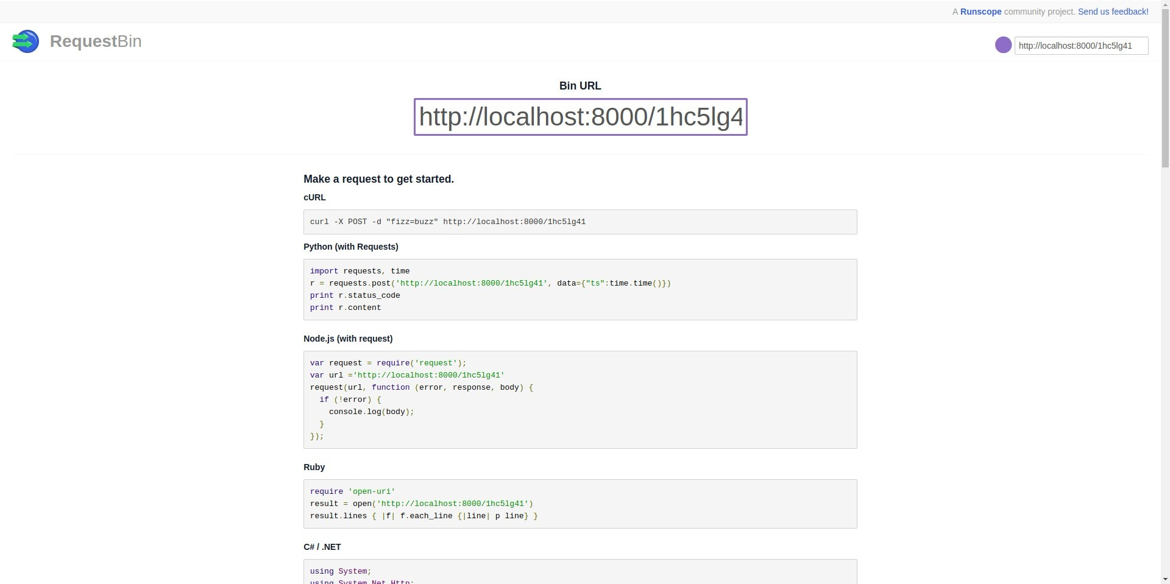1170x584 pixels.
Task: Click the 'Node.js (with request)' heading
Action: 347,339
